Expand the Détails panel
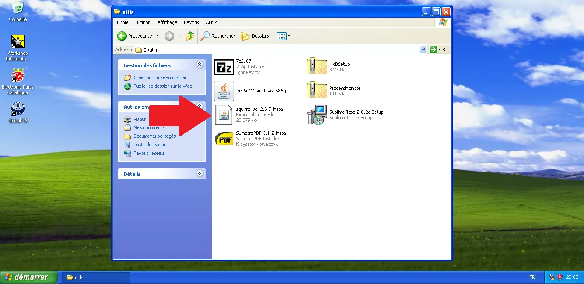This screenshot has height=284, width=584. point(199,173)
